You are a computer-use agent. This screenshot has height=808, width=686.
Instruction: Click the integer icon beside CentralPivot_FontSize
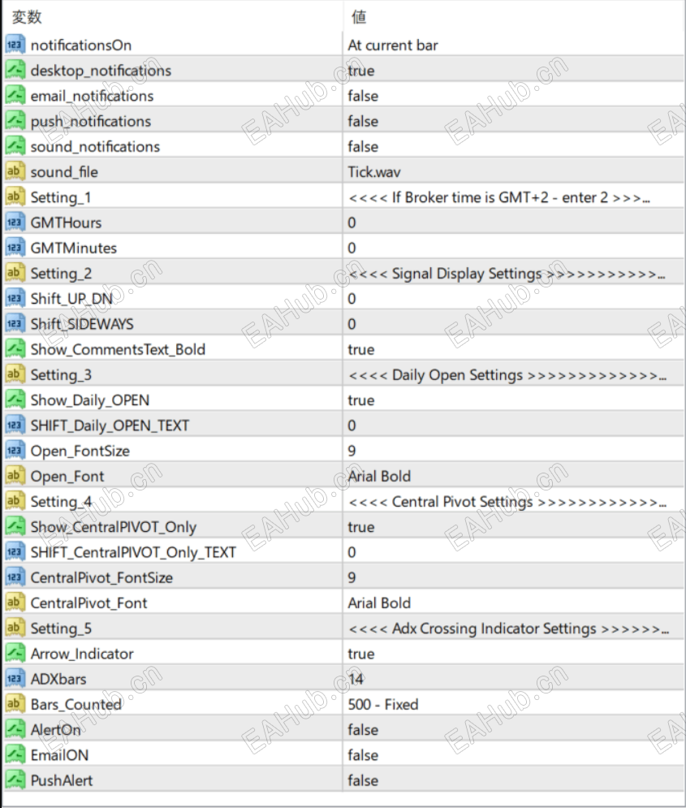[x=15, y=577]
